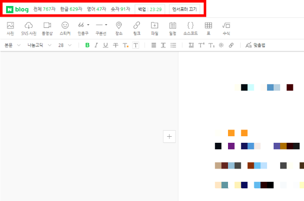Screen dimensions: 304x201
Task: Open the special characters panel
Action: pyautogui.click(x=221, y=45)
